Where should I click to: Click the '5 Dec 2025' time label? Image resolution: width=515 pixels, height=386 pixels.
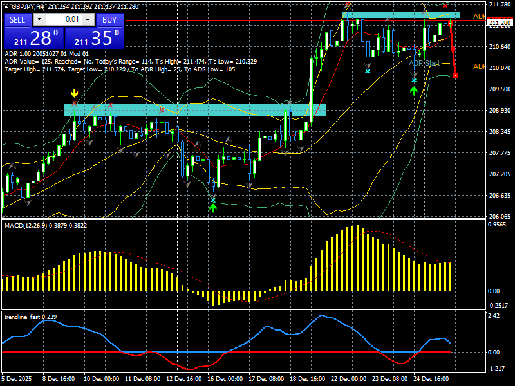17,378
